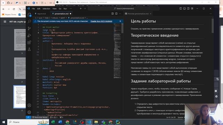
Task: Go back with title bar arrow
Action: 81,8
